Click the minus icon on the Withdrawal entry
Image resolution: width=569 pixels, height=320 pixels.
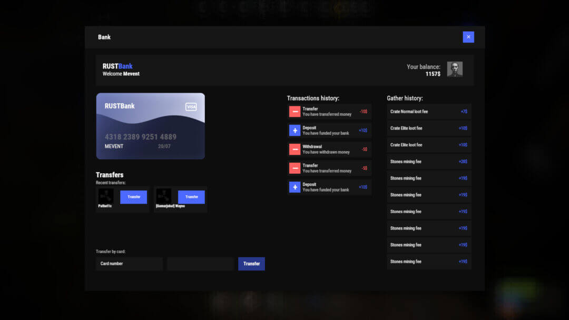point(295,149)
